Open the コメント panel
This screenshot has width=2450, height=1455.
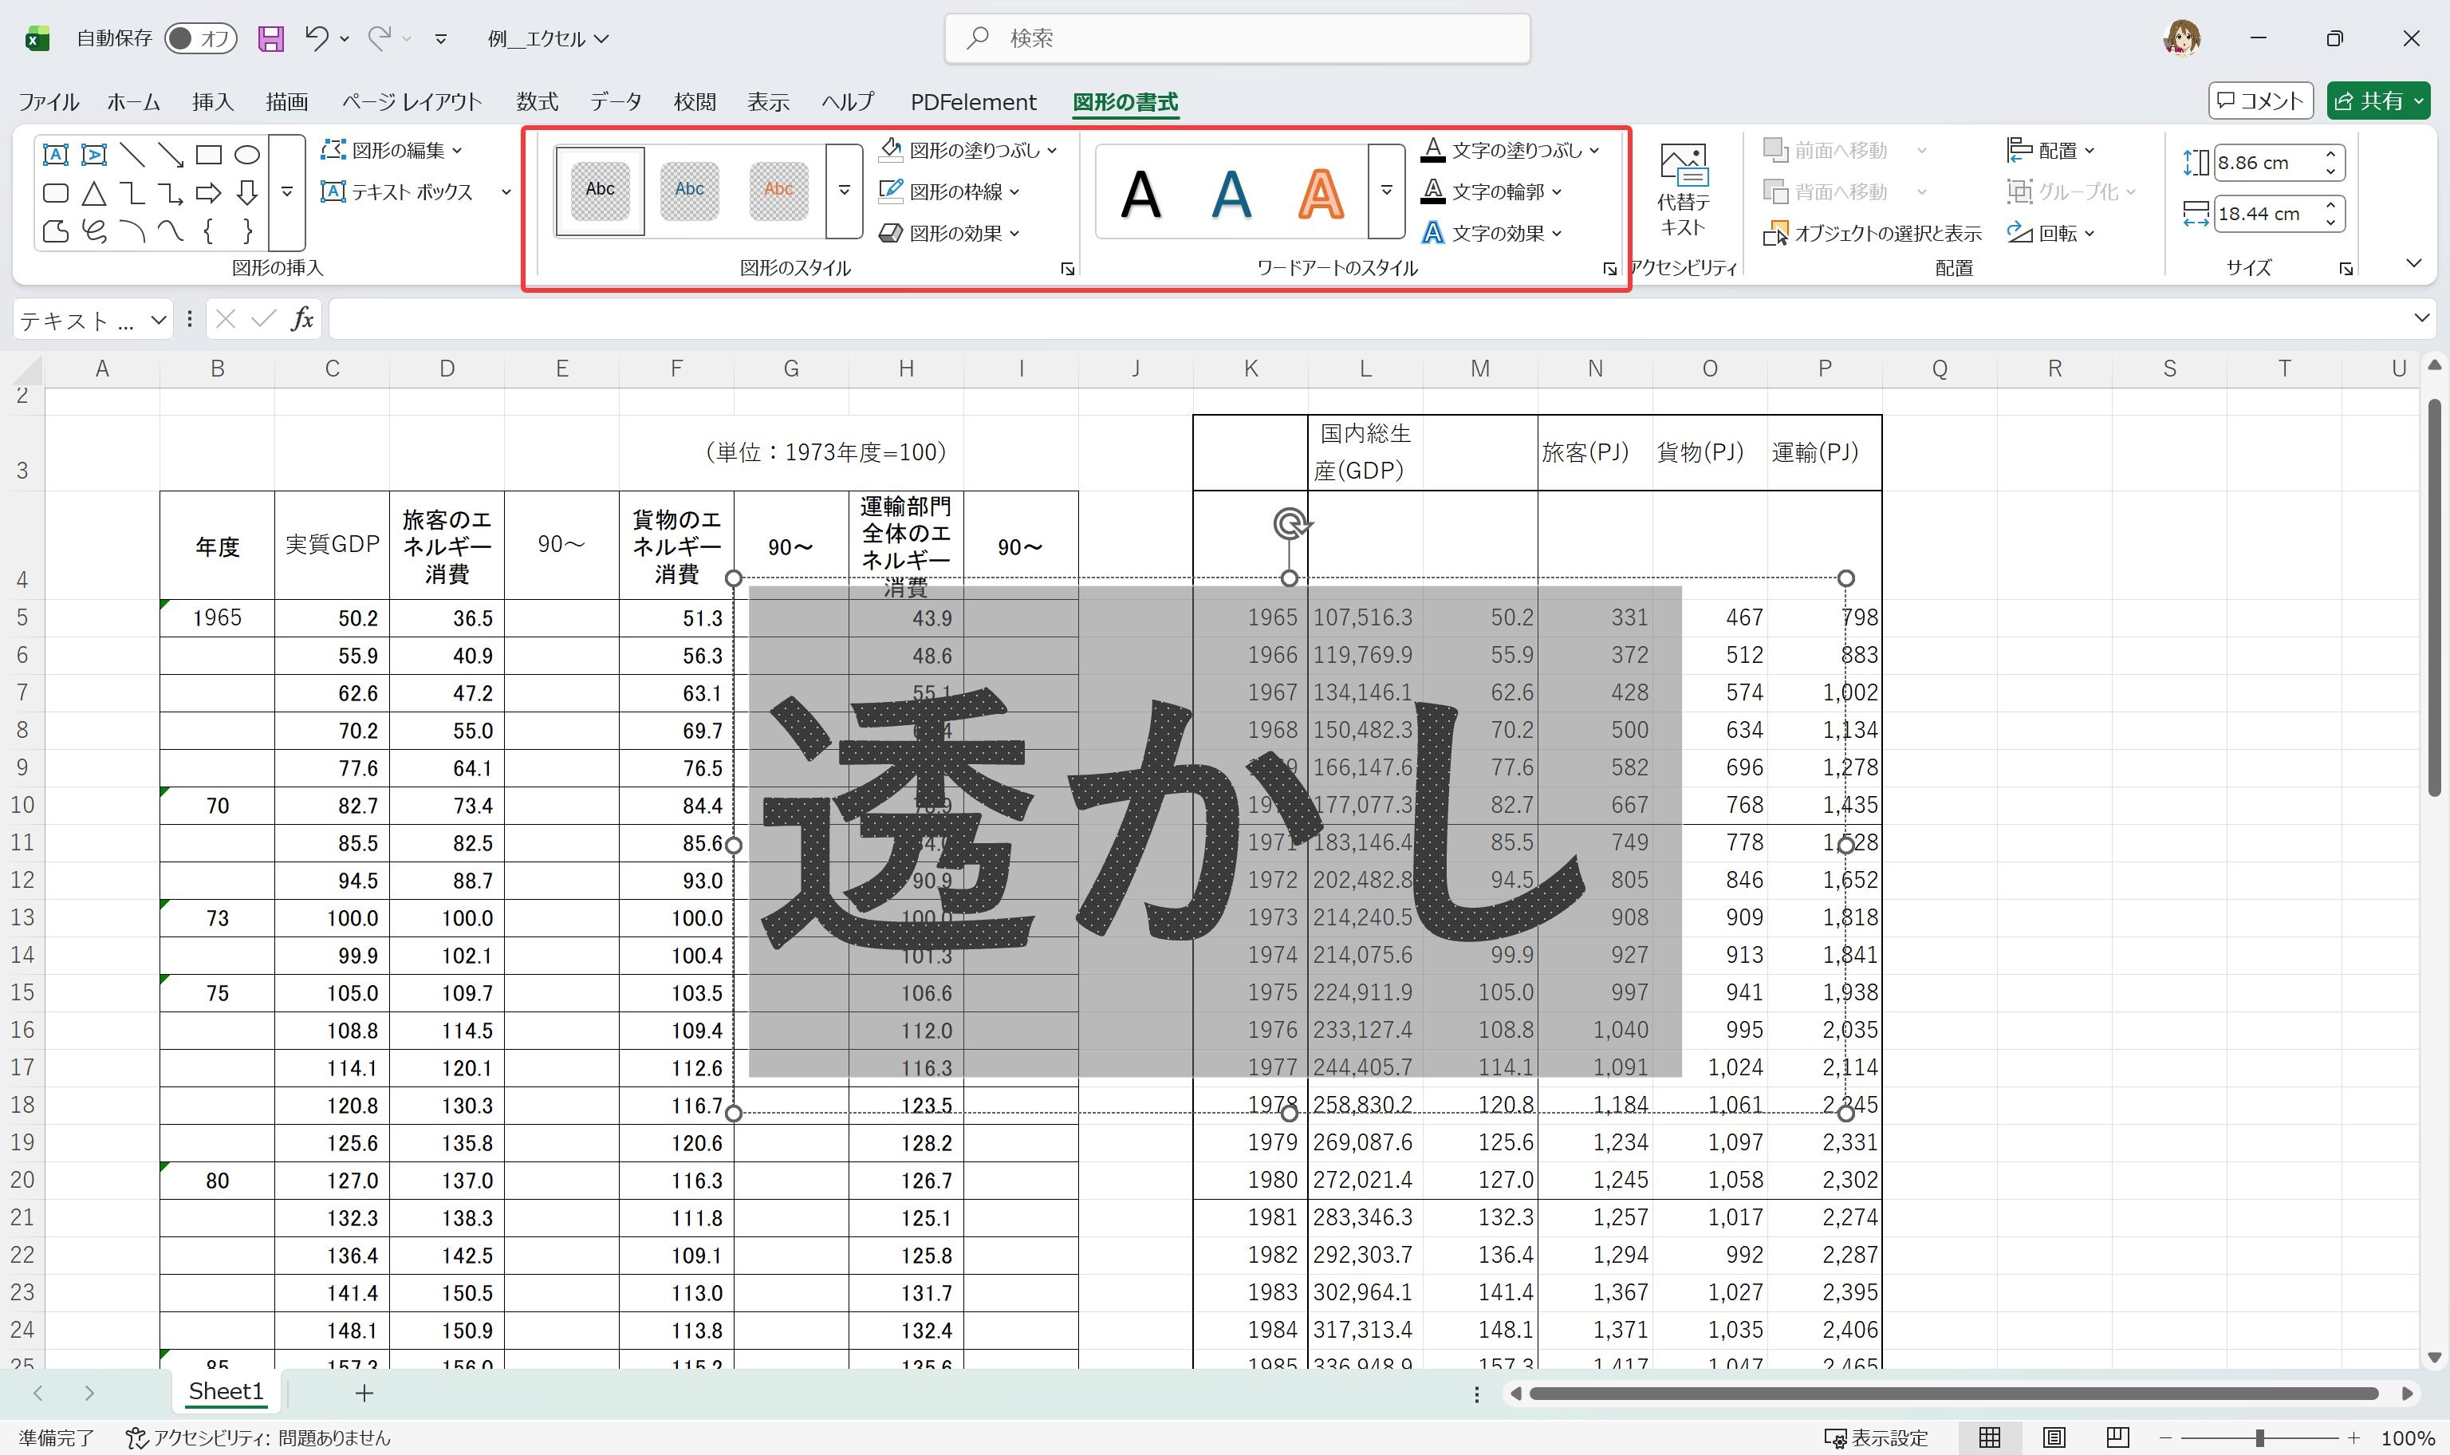tap(2260, 100)
